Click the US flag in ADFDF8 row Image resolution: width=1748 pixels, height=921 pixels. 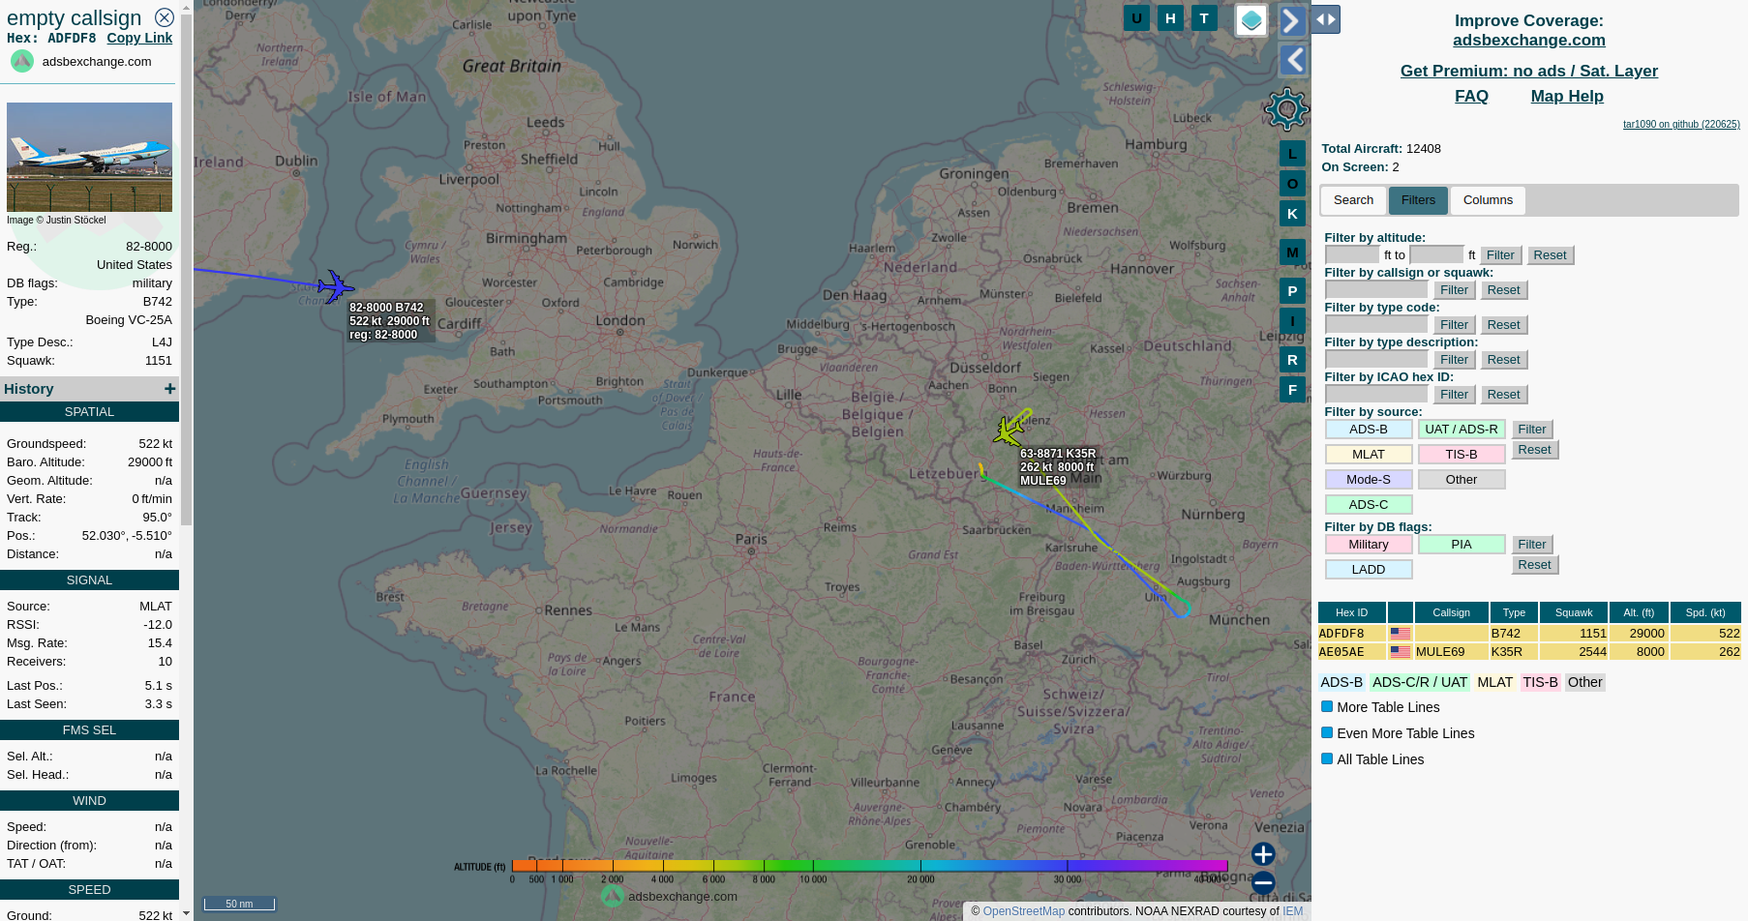tap(1400, 634)
